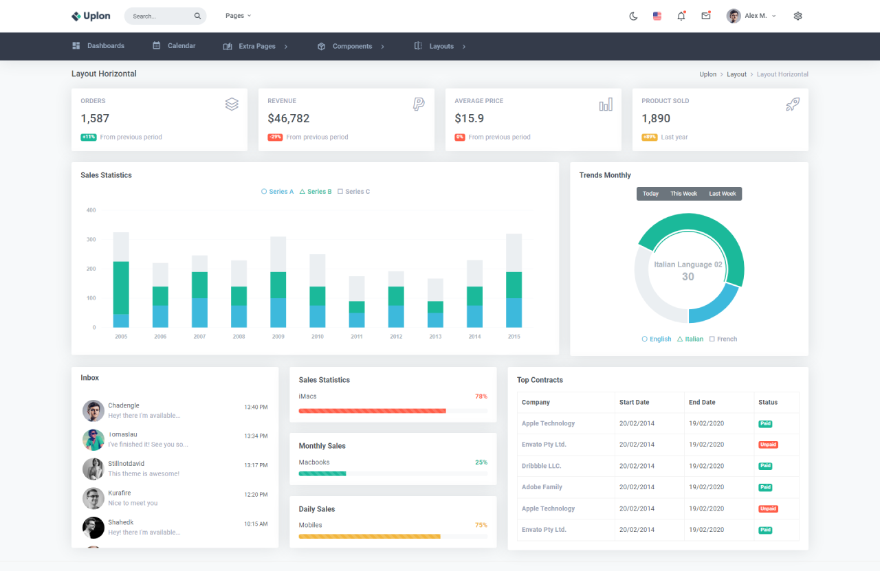The image size is (880, 571).
Task: Click the 2005 bar in sales chart
Action: 121,280
